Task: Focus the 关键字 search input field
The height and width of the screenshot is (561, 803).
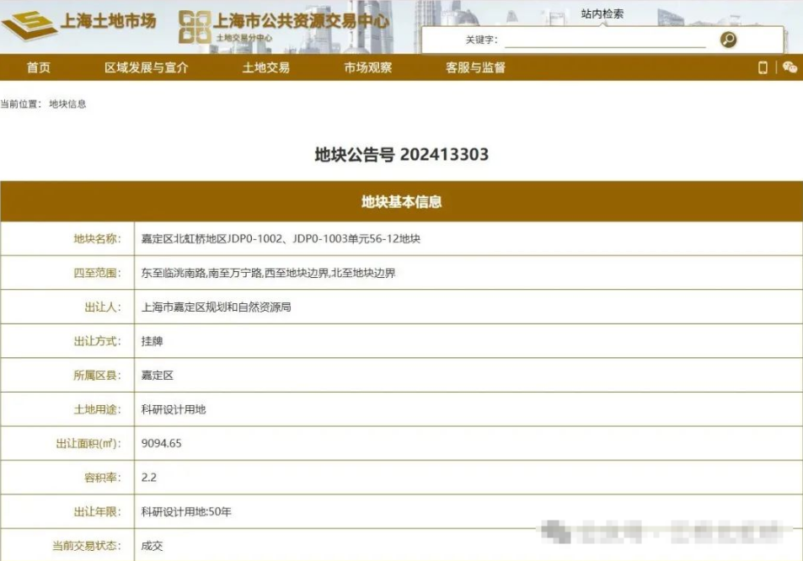Action: [x=604, y=40]
